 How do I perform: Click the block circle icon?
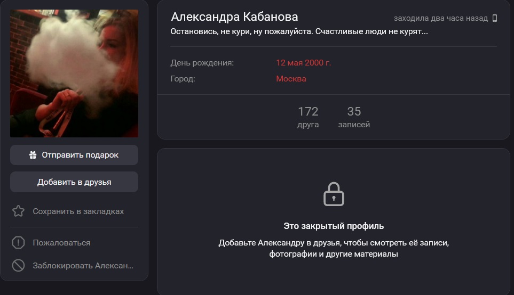[x=18, y=265]
